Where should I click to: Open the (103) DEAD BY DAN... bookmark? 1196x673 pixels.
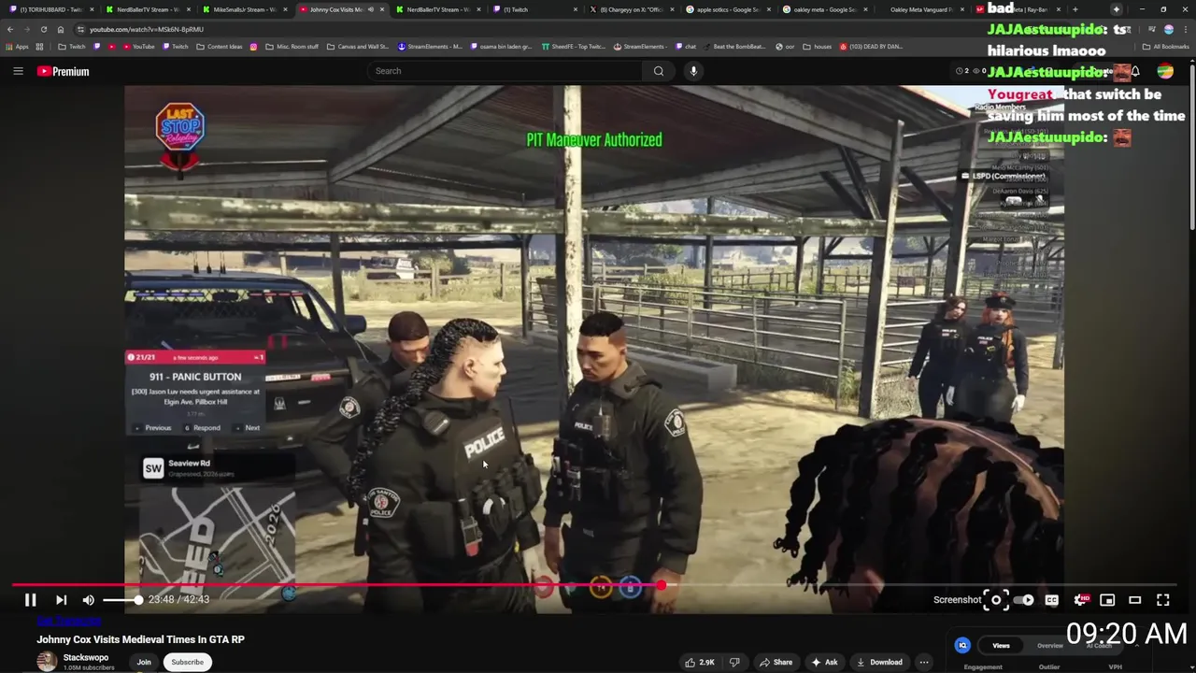(x=871, y=47)
